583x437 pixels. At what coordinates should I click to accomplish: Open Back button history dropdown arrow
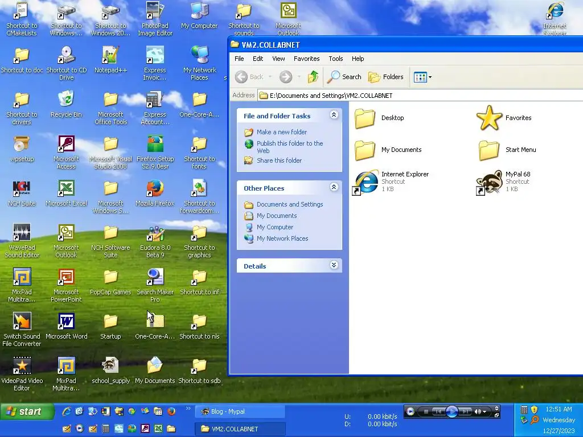pyautogui.click(x=270, y=77)
